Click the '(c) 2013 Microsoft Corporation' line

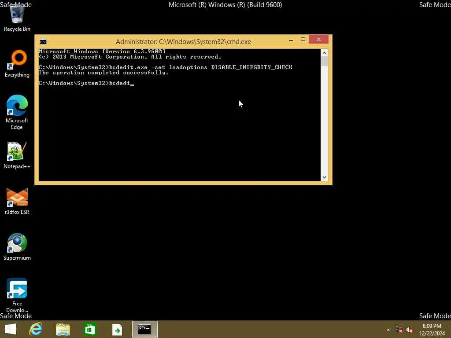point(130,57)
